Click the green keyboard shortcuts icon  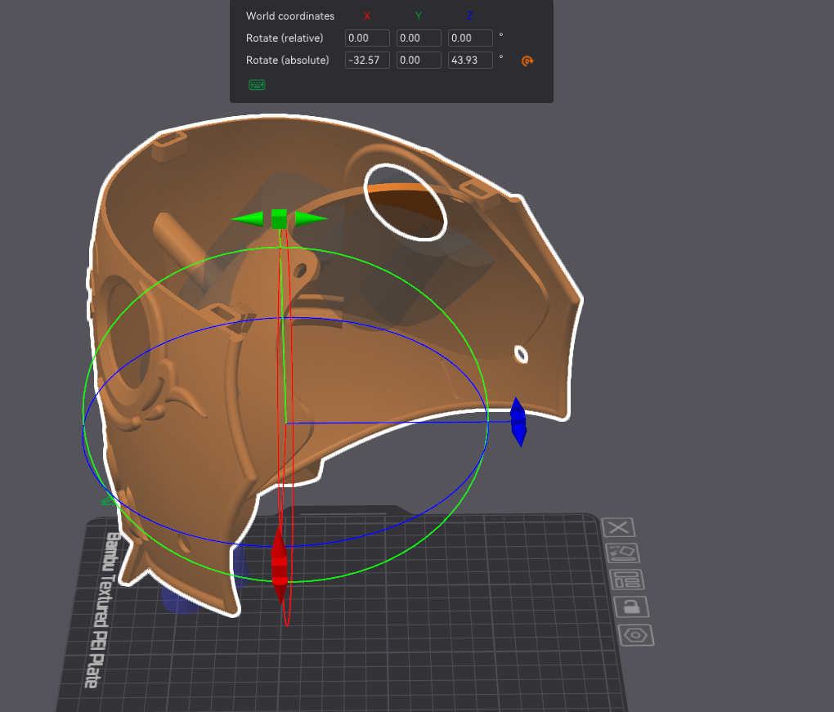[x=257, y=84]
